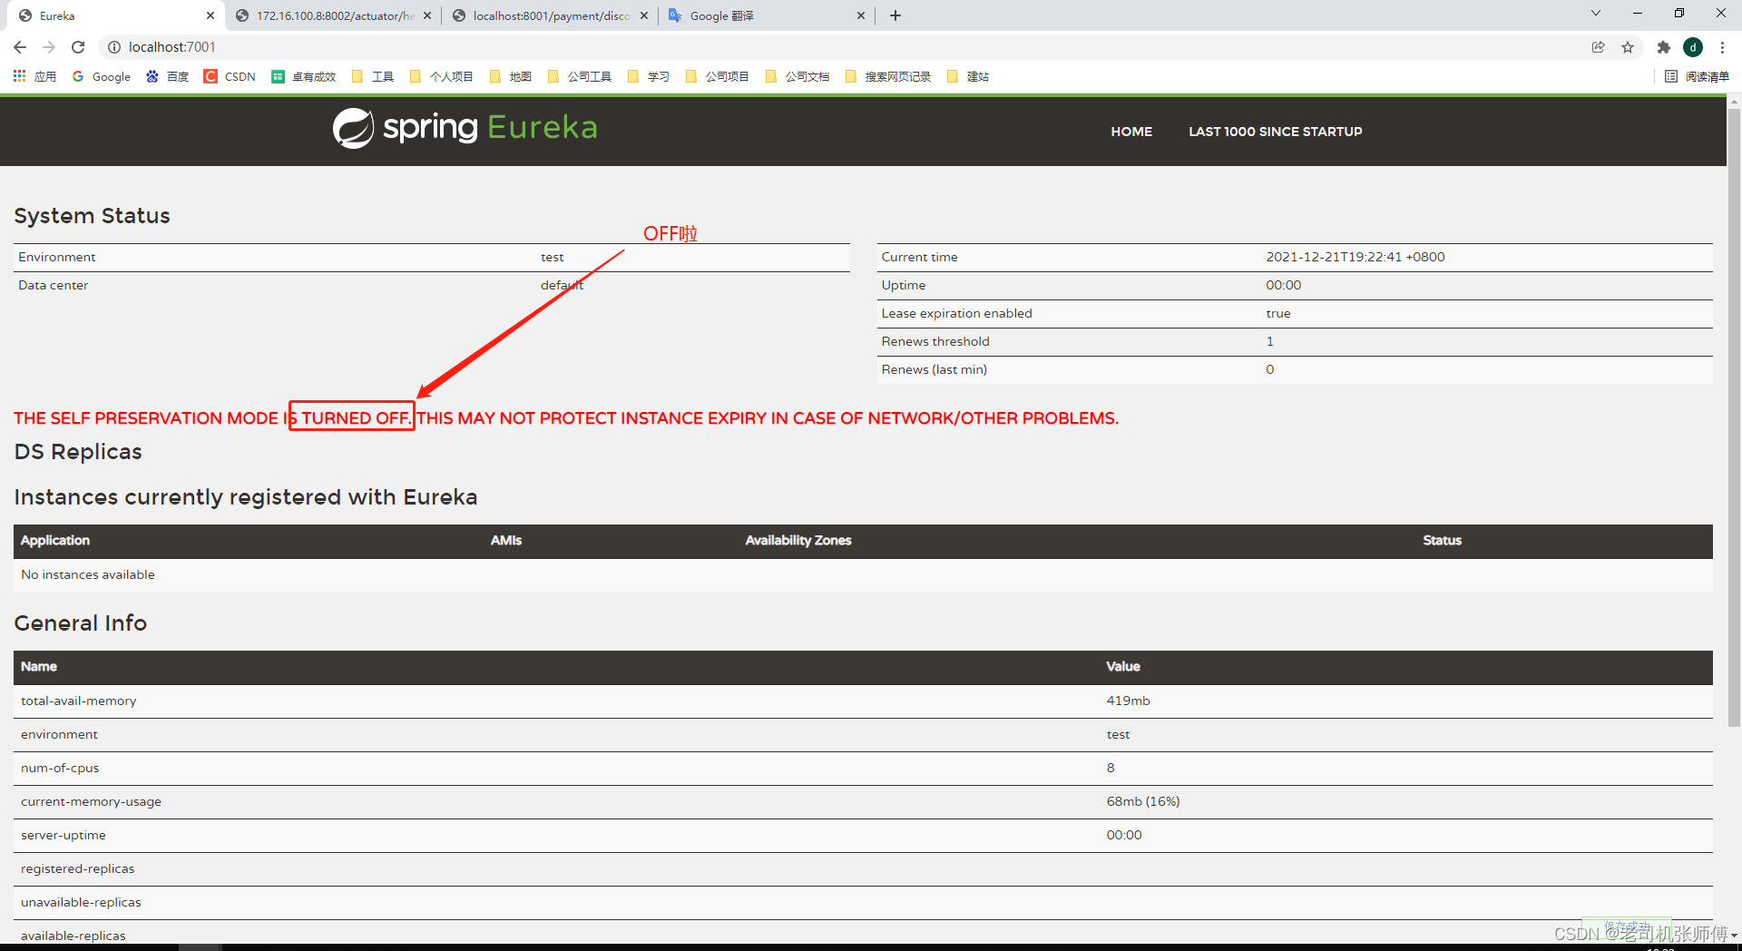Open the 工具 bookmark folder

(372, 76)
